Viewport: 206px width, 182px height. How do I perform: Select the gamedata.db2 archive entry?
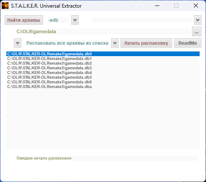[103, 63]
